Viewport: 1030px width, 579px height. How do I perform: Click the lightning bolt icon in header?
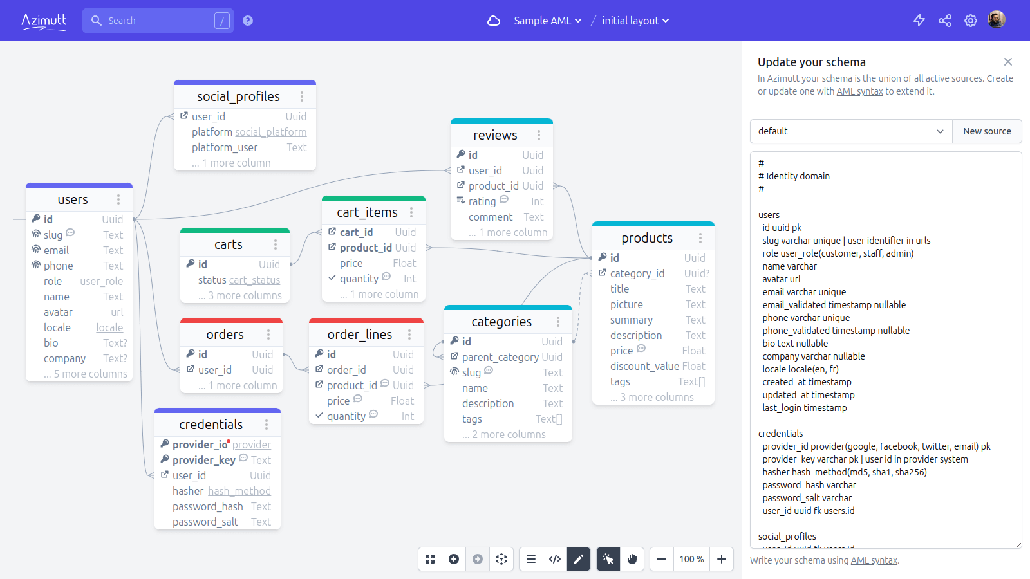tap(919, 21)
